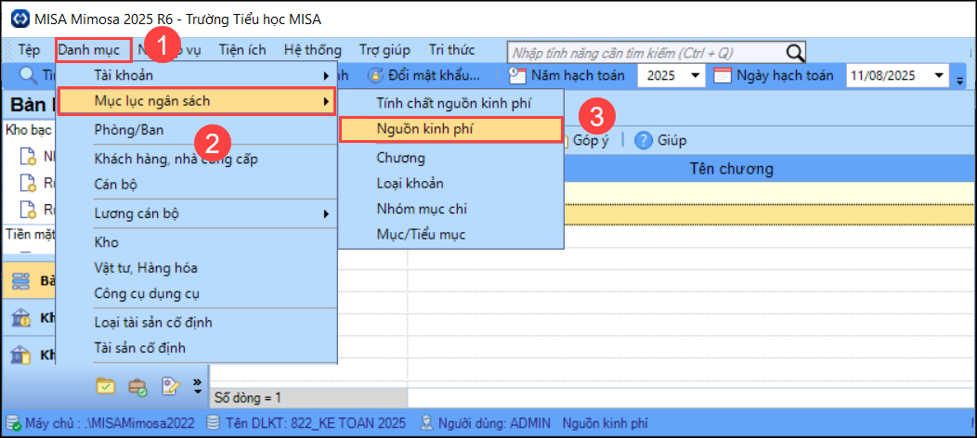The height and width of the screenshot is (438, 977).
Task: Select Mục lục ngân sách menu entry
Action: tap(197, 101)
